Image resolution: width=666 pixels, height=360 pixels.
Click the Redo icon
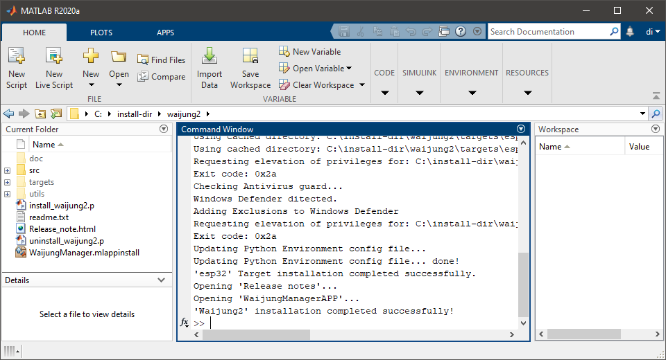[427, 31]
